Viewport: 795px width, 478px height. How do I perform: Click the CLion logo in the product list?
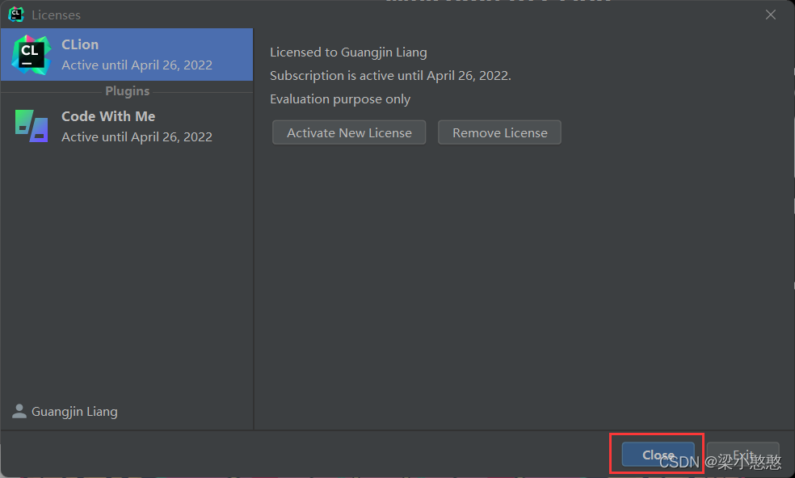(31, 55)
